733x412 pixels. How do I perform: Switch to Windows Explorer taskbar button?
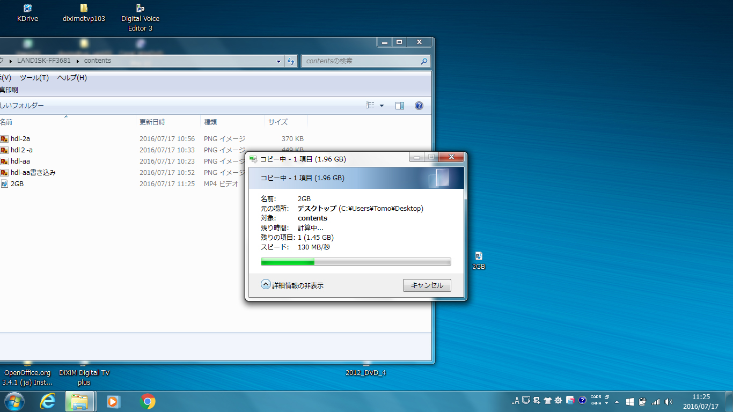(80, 401)
